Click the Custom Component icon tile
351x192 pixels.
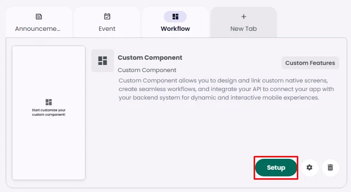(103, 61)
